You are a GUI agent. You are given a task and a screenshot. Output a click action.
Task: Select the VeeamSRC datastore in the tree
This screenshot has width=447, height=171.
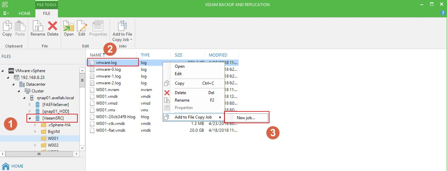(53, 118)
